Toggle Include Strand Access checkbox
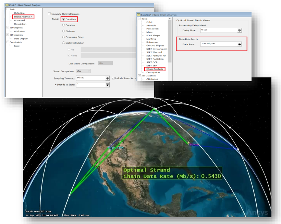 click(x=113, y=78)
